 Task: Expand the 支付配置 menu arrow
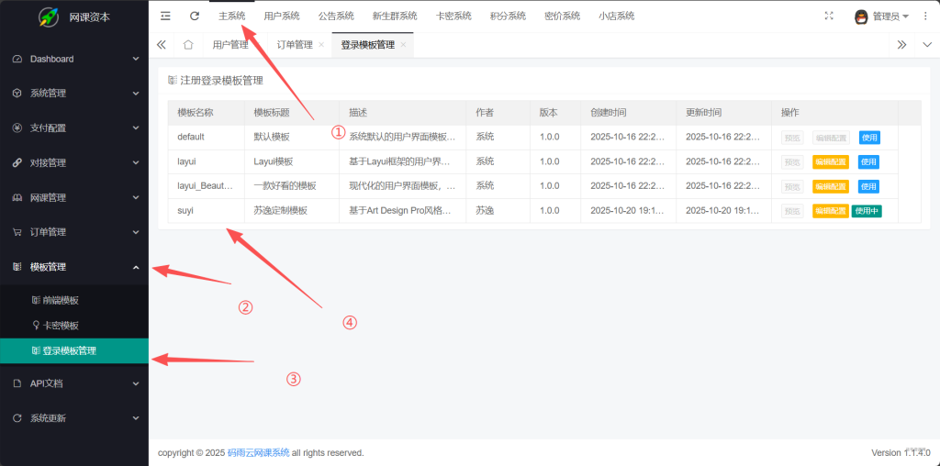tap(136, 128)
